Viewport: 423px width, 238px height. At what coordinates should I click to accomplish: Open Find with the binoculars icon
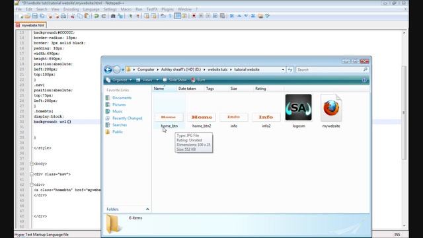[113, 16]
